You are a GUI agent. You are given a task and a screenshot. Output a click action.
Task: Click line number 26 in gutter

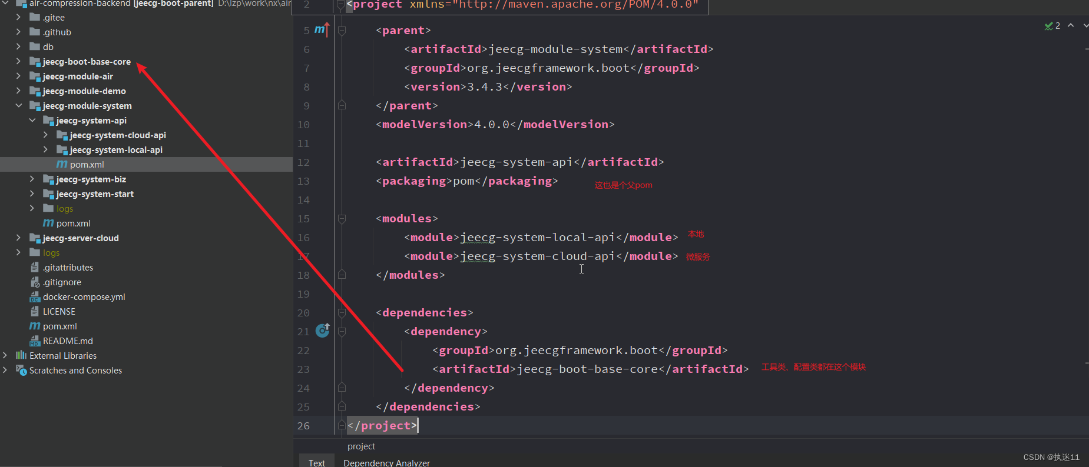(303, 425)
